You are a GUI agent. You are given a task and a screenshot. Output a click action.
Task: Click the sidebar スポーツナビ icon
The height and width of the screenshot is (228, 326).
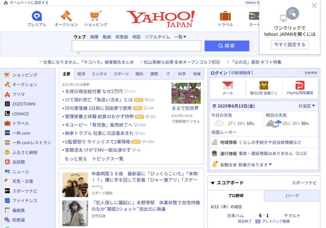point(7,191)
